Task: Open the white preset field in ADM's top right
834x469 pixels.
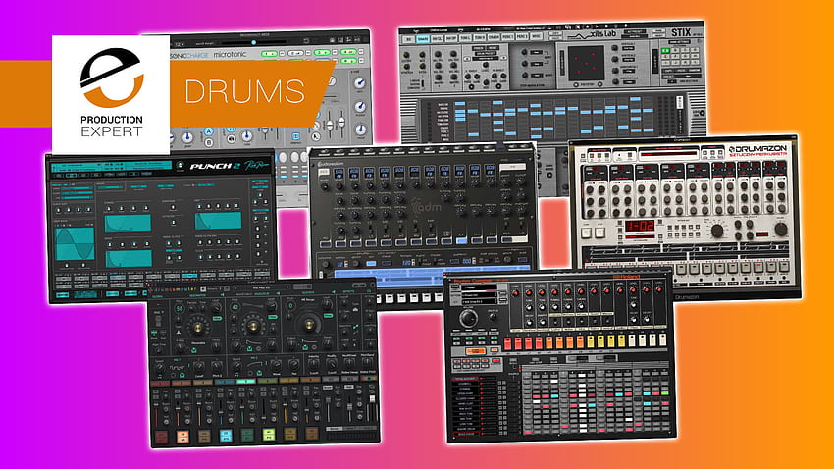Action: (512, 167)
